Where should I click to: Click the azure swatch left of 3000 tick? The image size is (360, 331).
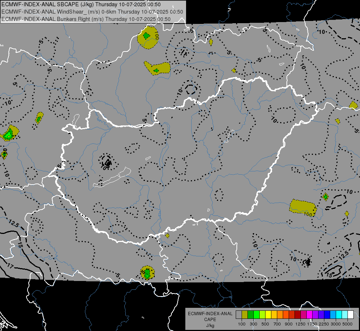click(x=333, y=314)
